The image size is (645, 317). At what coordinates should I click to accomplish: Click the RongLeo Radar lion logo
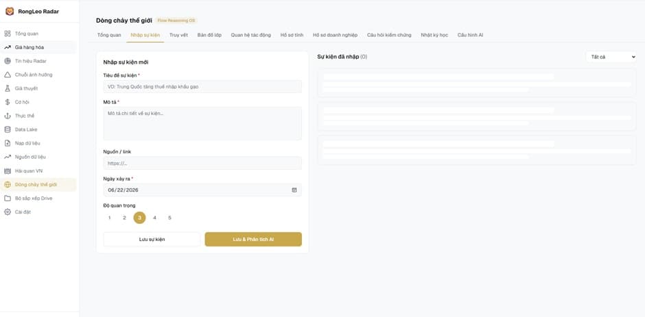pos(10,12)
